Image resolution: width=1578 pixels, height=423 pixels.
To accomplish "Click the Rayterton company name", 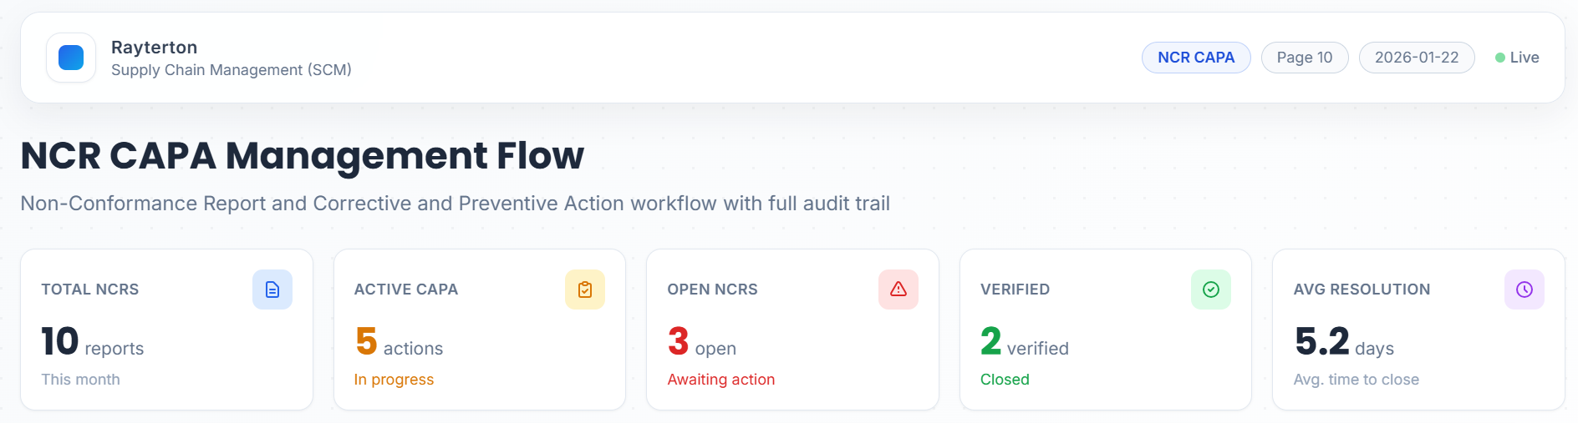I will point(155,48).
